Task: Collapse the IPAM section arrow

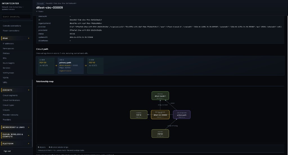Action: click(x=28, y=38)
